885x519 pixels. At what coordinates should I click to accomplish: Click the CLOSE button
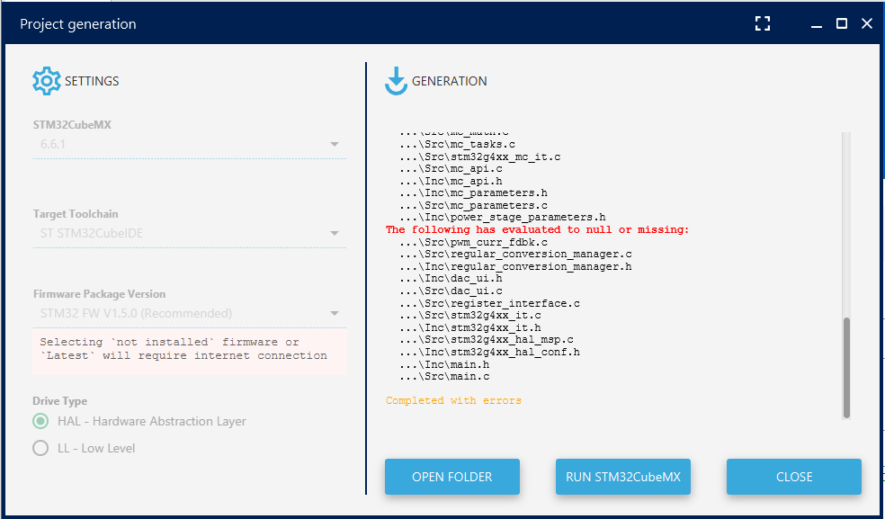click(794, 477)
